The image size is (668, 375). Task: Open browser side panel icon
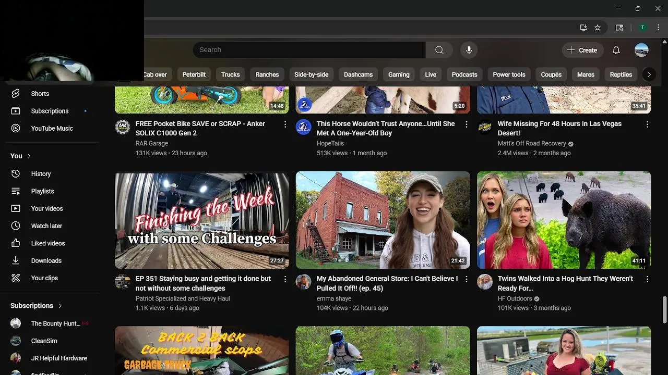619,28
